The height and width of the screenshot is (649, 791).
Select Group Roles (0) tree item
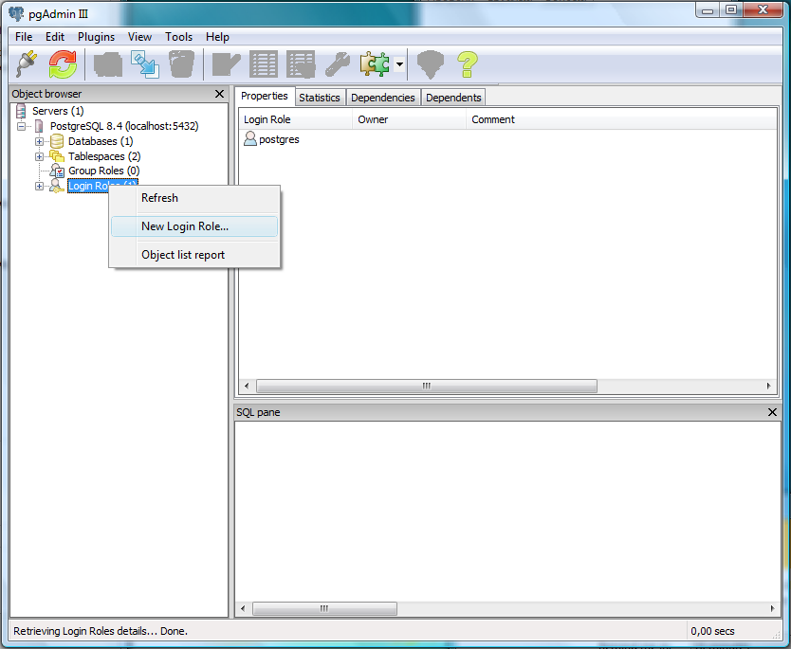point(104,171)
